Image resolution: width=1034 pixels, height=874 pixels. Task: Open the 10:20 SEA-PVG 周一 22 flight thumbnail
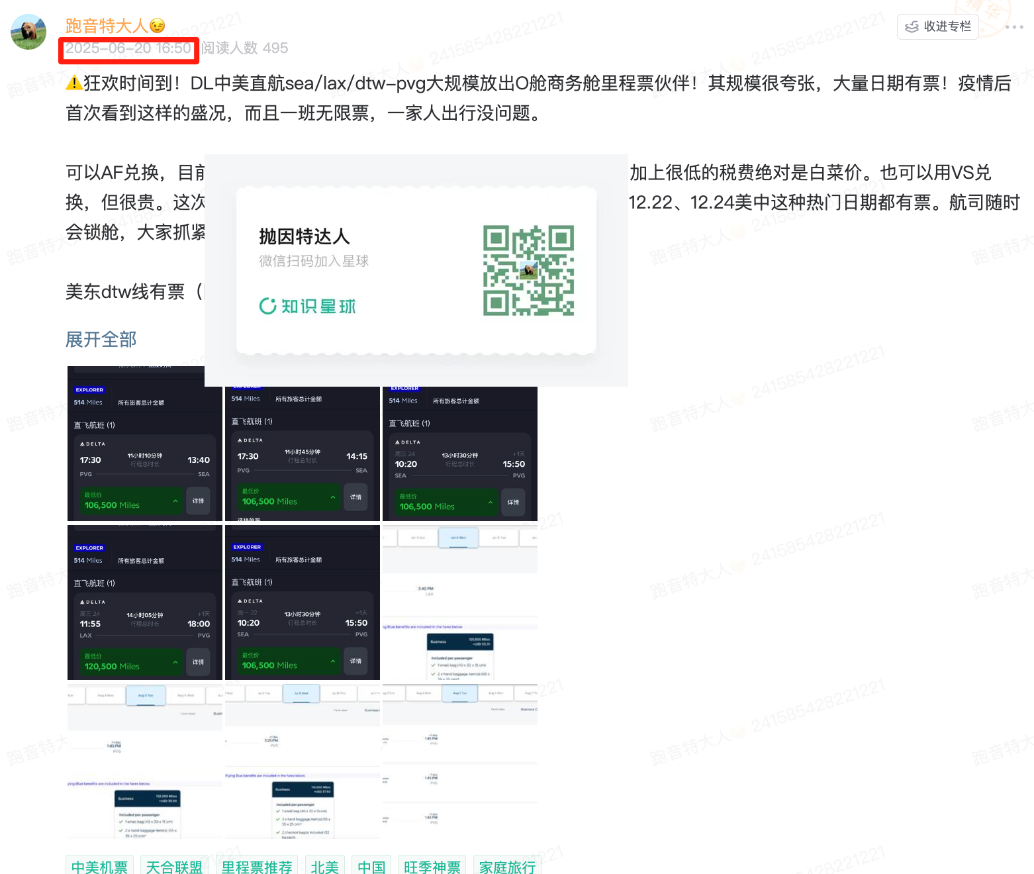coord(303,602)
